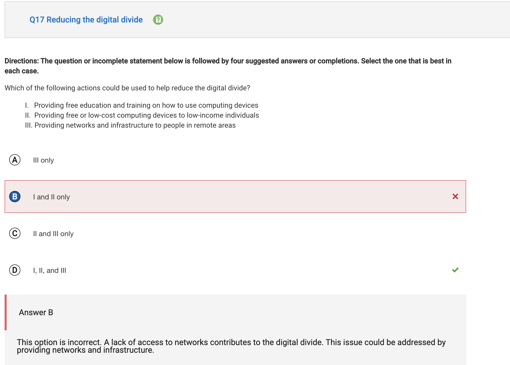Viewport: 510px width, 365px height.
Task: Click the digital divide question prompt
Action: pyautogui.click(x=127, y=88)
